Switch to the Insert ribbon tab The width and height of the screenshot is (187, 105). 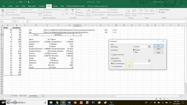(17, 6)
